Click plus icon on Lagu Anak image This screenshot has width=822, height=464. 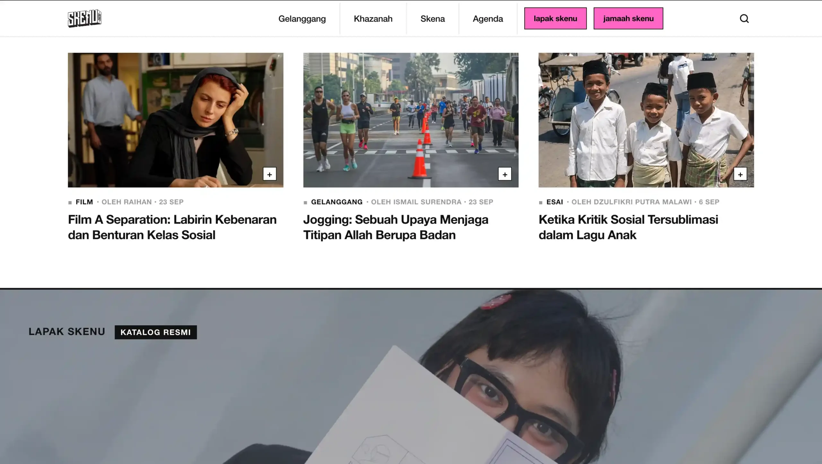click(740, 174)
